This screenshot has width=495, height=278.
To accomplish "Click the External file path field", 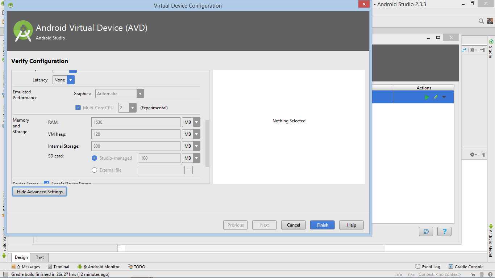I will [161, 170].
